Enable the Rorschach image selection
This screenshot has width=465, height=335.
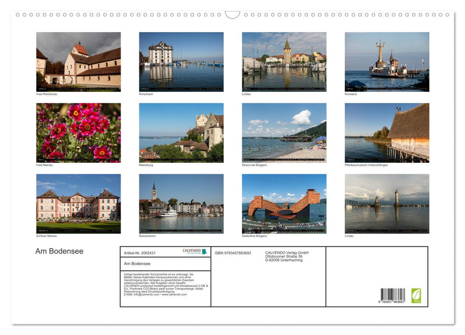point(181,61)
